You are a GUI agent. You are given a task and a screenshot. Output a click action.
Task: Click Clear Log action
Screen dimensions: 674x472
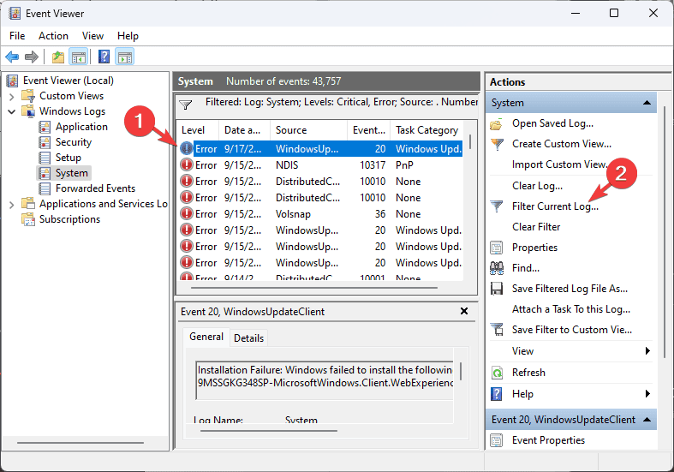[x=537, y=186]
